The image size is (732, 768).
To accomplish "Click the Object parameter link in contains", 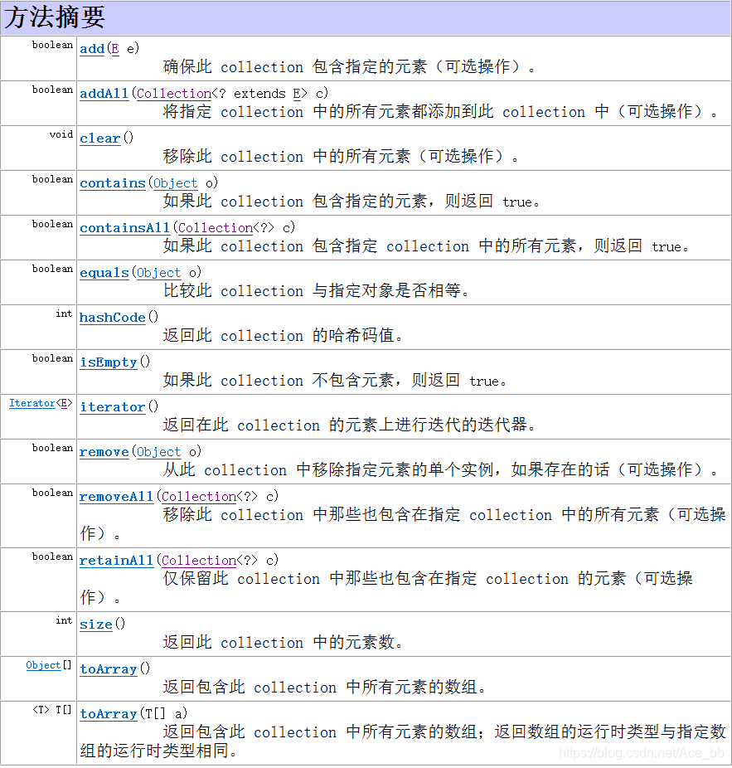I will pos(175,183).
